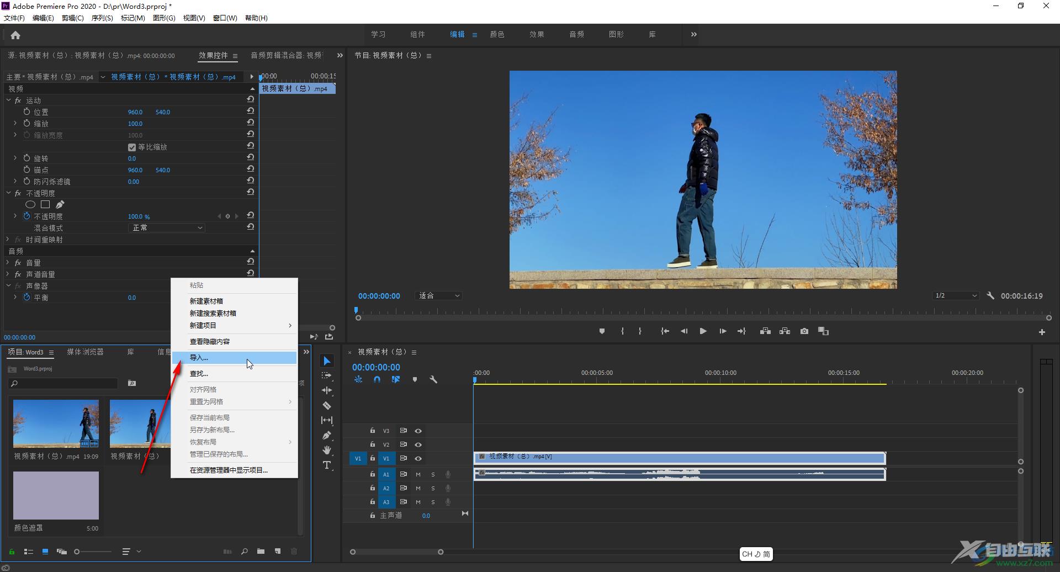Toggle opacity animation stopwatch
The width and height of the screenshot is (1060, 572).
(x=26, y=216)
